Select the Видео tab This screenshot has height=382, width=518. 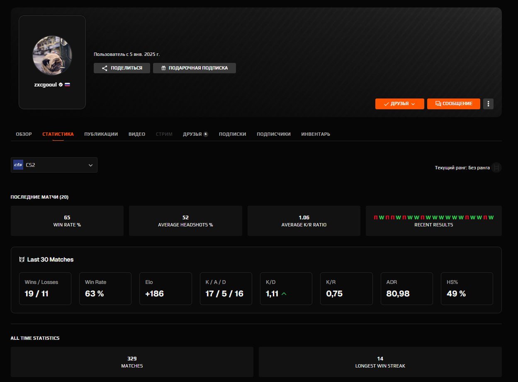[137, 134]
